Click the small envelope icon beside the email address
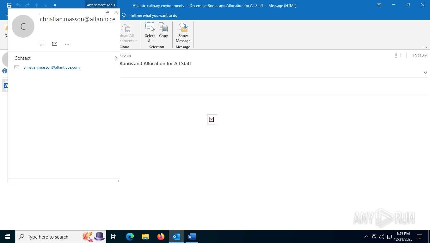 [17, 67]
